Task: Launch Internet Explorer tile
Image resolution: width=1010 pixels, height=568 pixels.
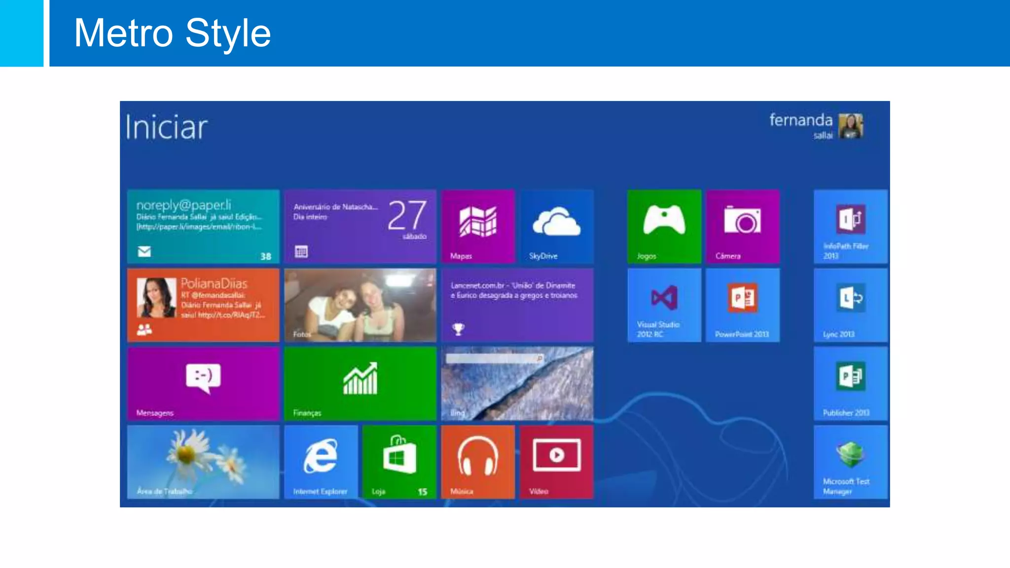Action: click(x=321, y=462)
